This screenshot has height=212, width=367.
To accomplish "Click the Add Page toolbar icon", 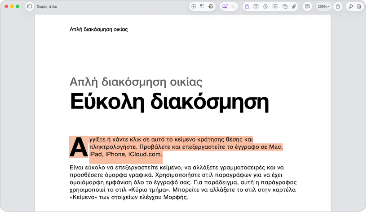I will click(x=194, y=7).
